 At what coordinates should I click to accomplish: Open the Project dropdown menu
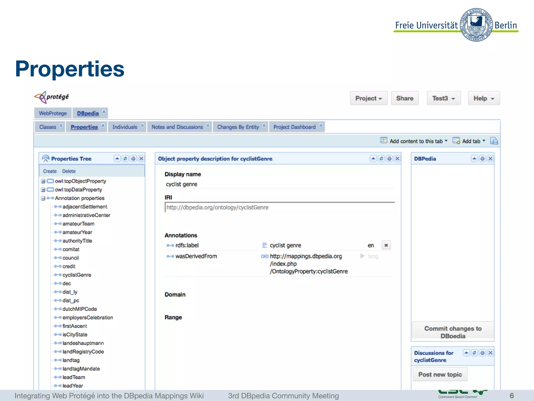[x=369, y=98]
